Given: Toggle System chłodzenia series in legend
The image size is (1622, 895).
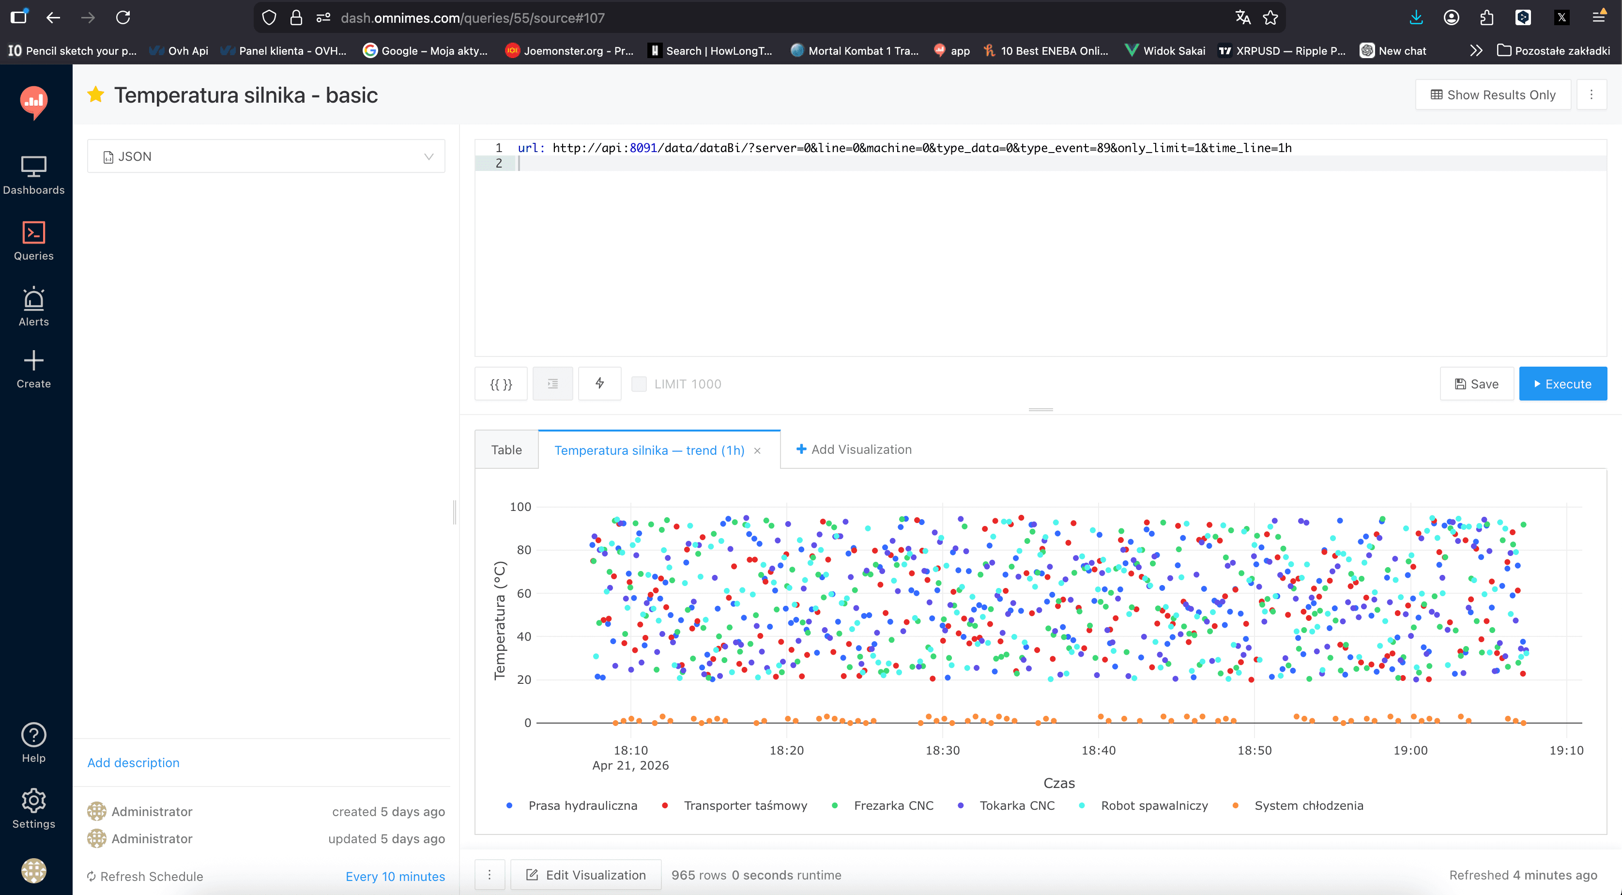Looking at the screenshot, I should tap(1308, 805).
